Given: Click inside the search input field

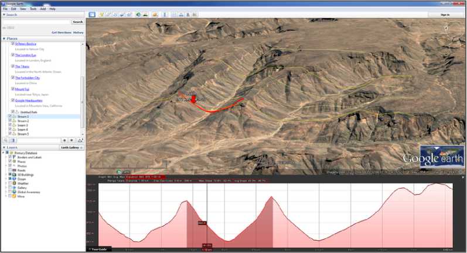Looking at the screenshot, I should [x=36, y=22].
